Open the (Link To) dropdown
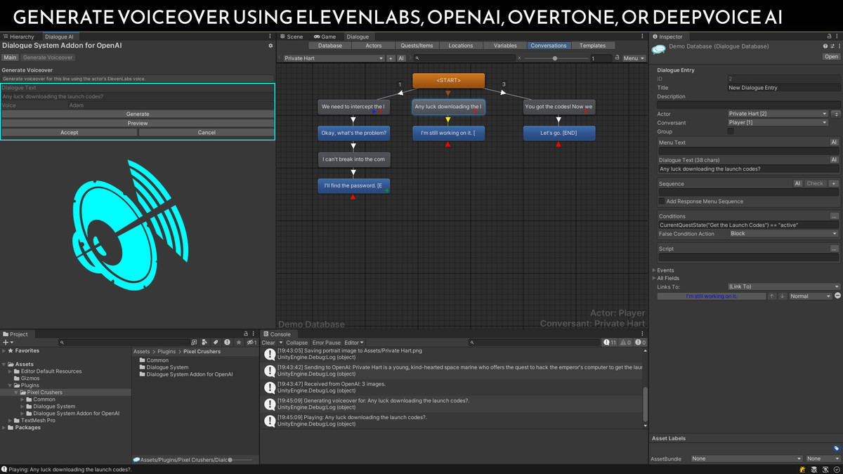 784,287
